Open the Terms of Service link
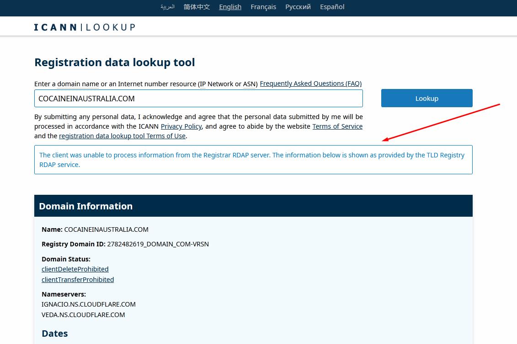 [x=337, y=126]
